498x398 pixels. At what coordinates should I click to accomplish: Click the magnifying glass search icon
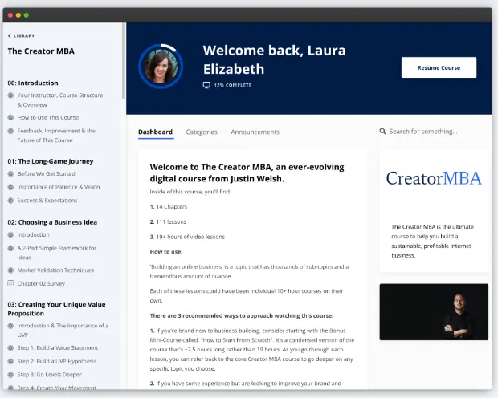382,131
